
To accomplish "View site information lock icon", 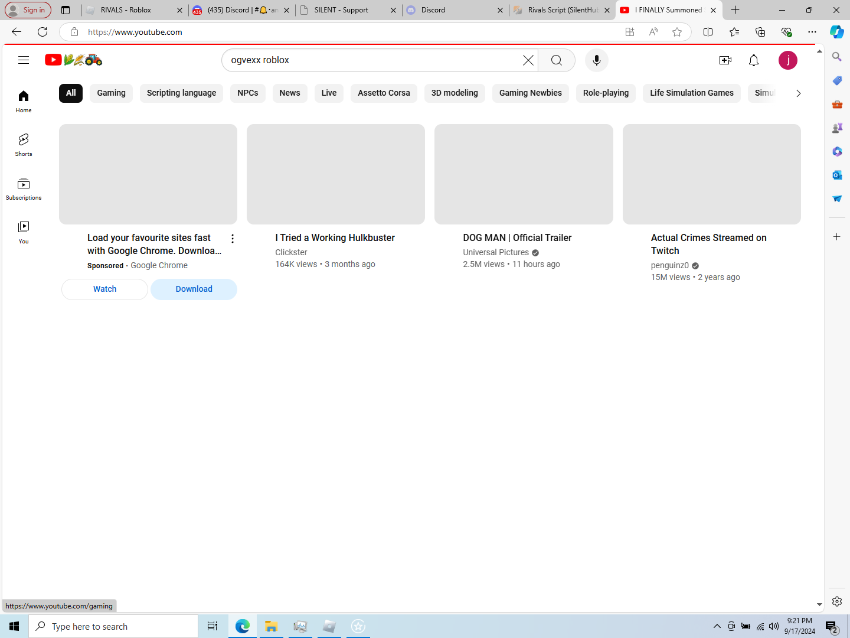I will point(74,32).
